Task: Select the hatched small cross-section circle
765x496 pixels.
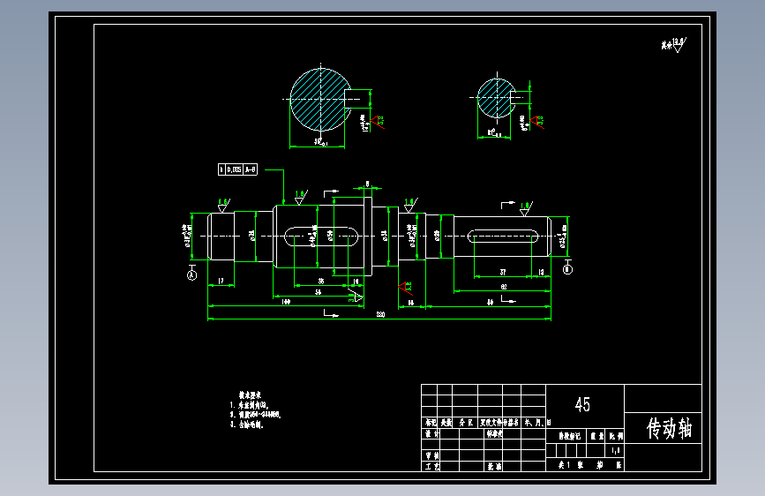Action: tap(496, 98)
